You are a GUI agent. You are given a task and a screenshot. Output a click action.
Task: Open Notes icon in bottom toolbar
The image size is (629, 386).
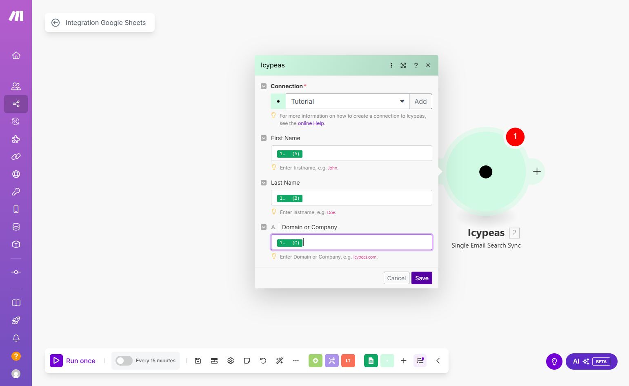(x=247, y=361)
